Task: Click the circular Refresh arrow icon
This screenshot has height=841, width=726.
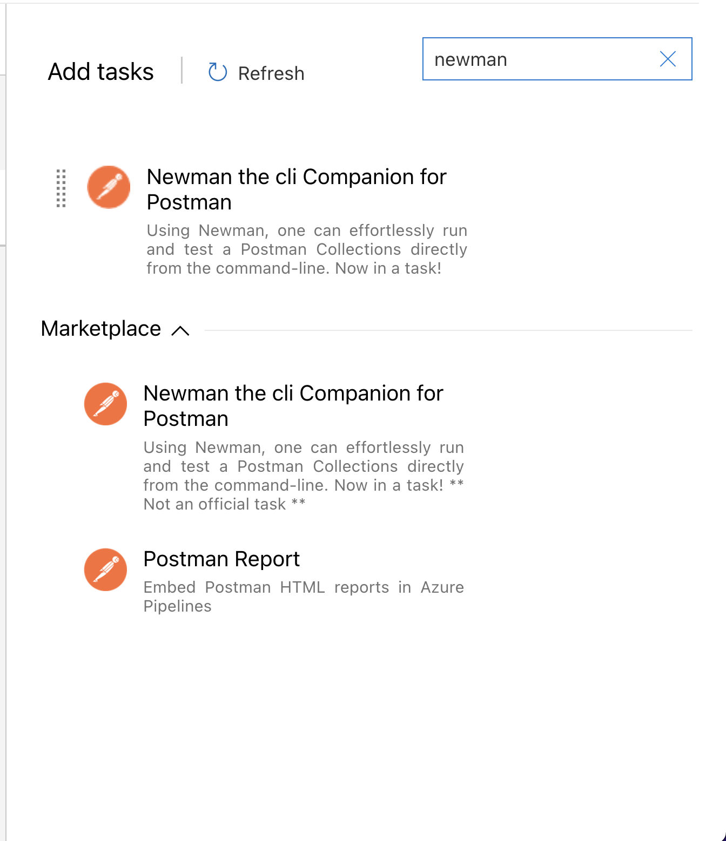Action: point(217,72)
